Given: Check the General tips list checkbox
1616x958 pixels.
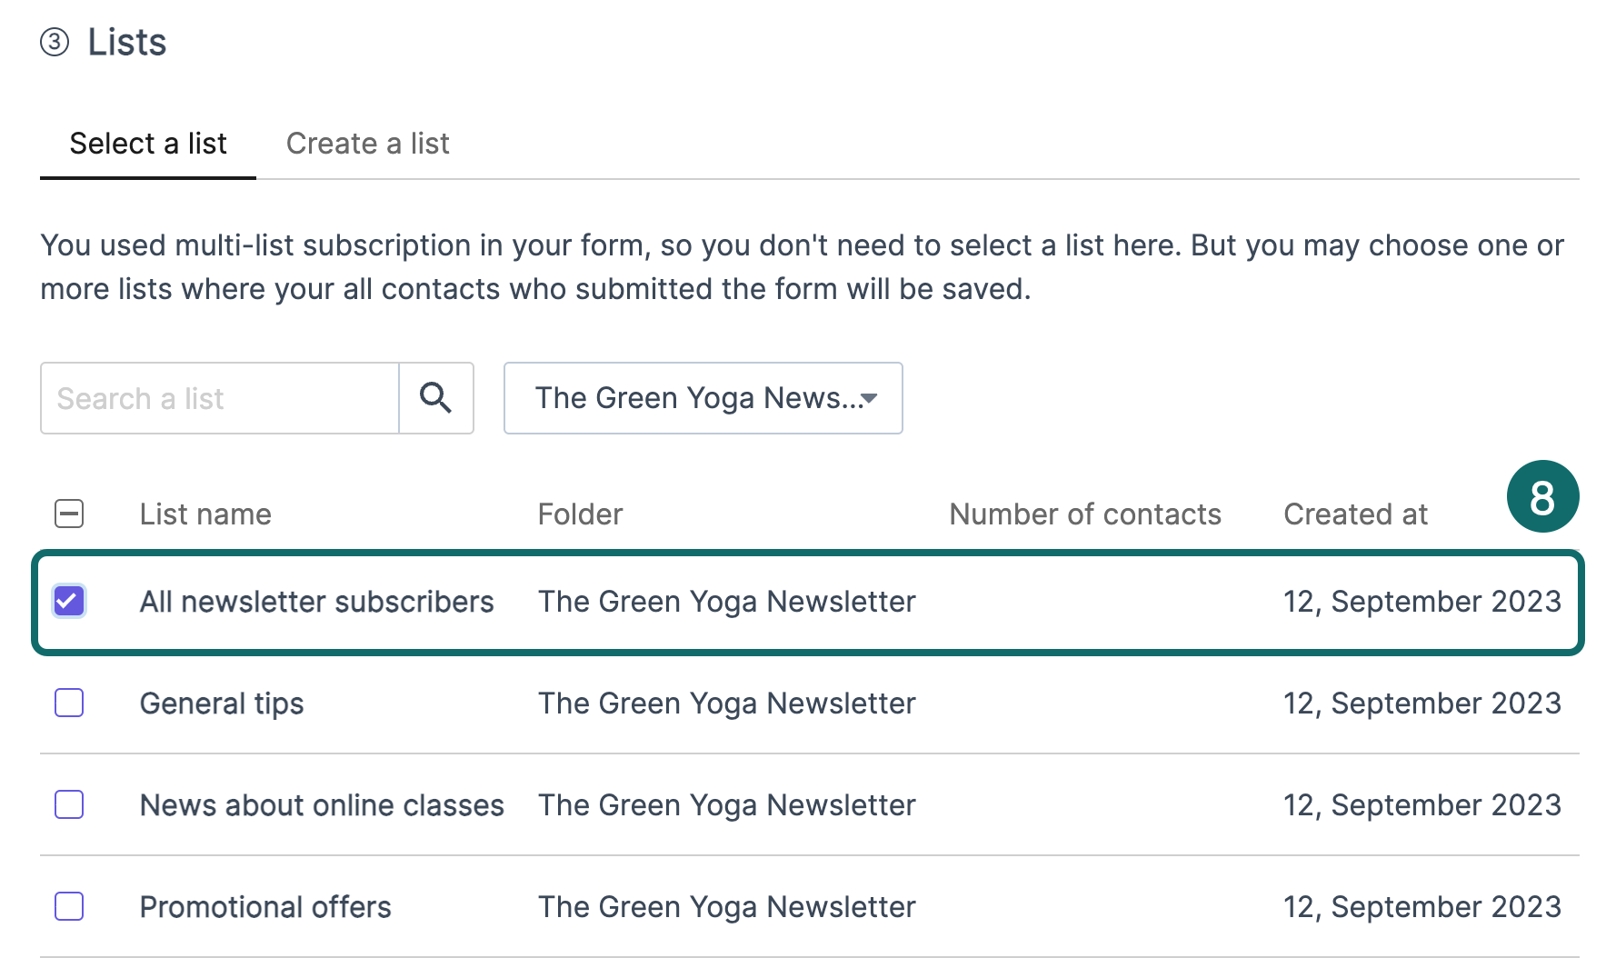Looking at the screenshot, I should pos(69,703).
